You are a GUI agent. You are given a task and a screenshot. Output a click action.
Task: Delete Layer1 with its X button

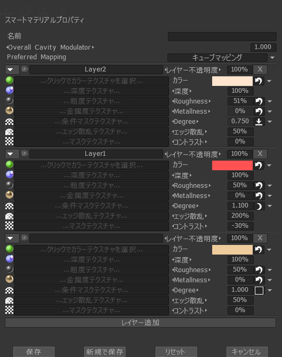(x=260, y=154)
